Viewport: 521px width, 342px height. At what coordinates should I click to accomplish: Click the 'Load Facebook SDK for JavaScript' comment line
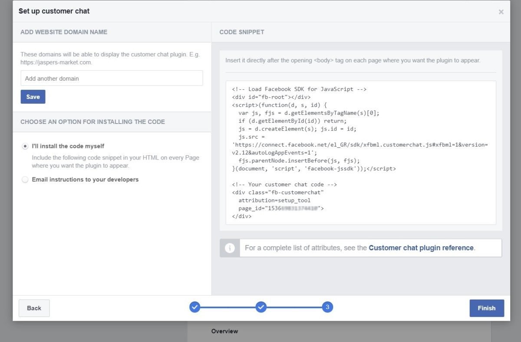pyautogui.click(x=300, y=89)
